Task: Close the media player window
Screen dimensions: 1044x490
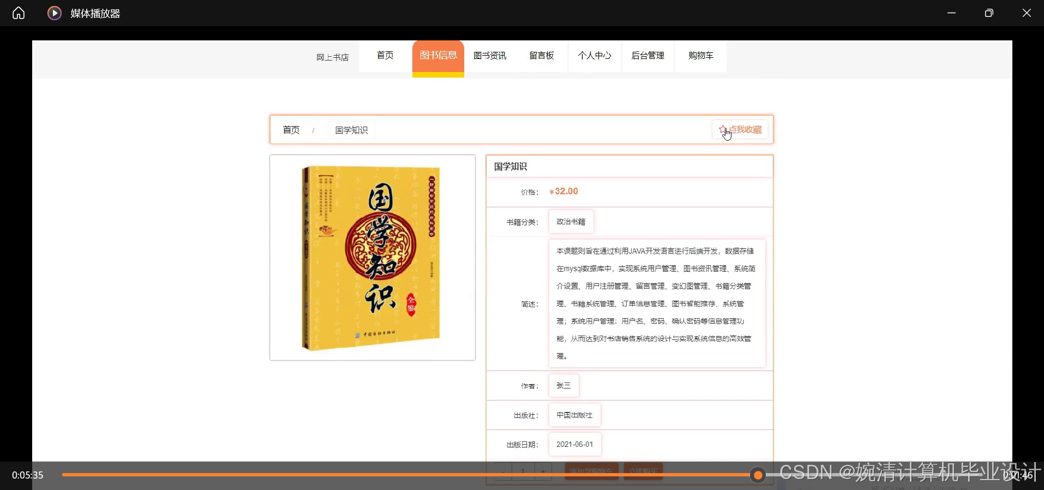Action: pyautogui.click(x=1027, y=13)
